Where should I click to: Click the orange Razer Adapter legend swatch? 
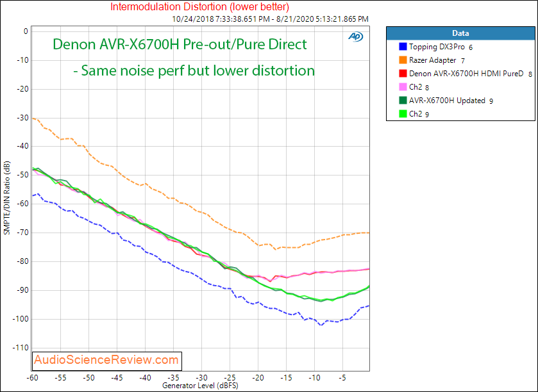click(x=403, y=60)
